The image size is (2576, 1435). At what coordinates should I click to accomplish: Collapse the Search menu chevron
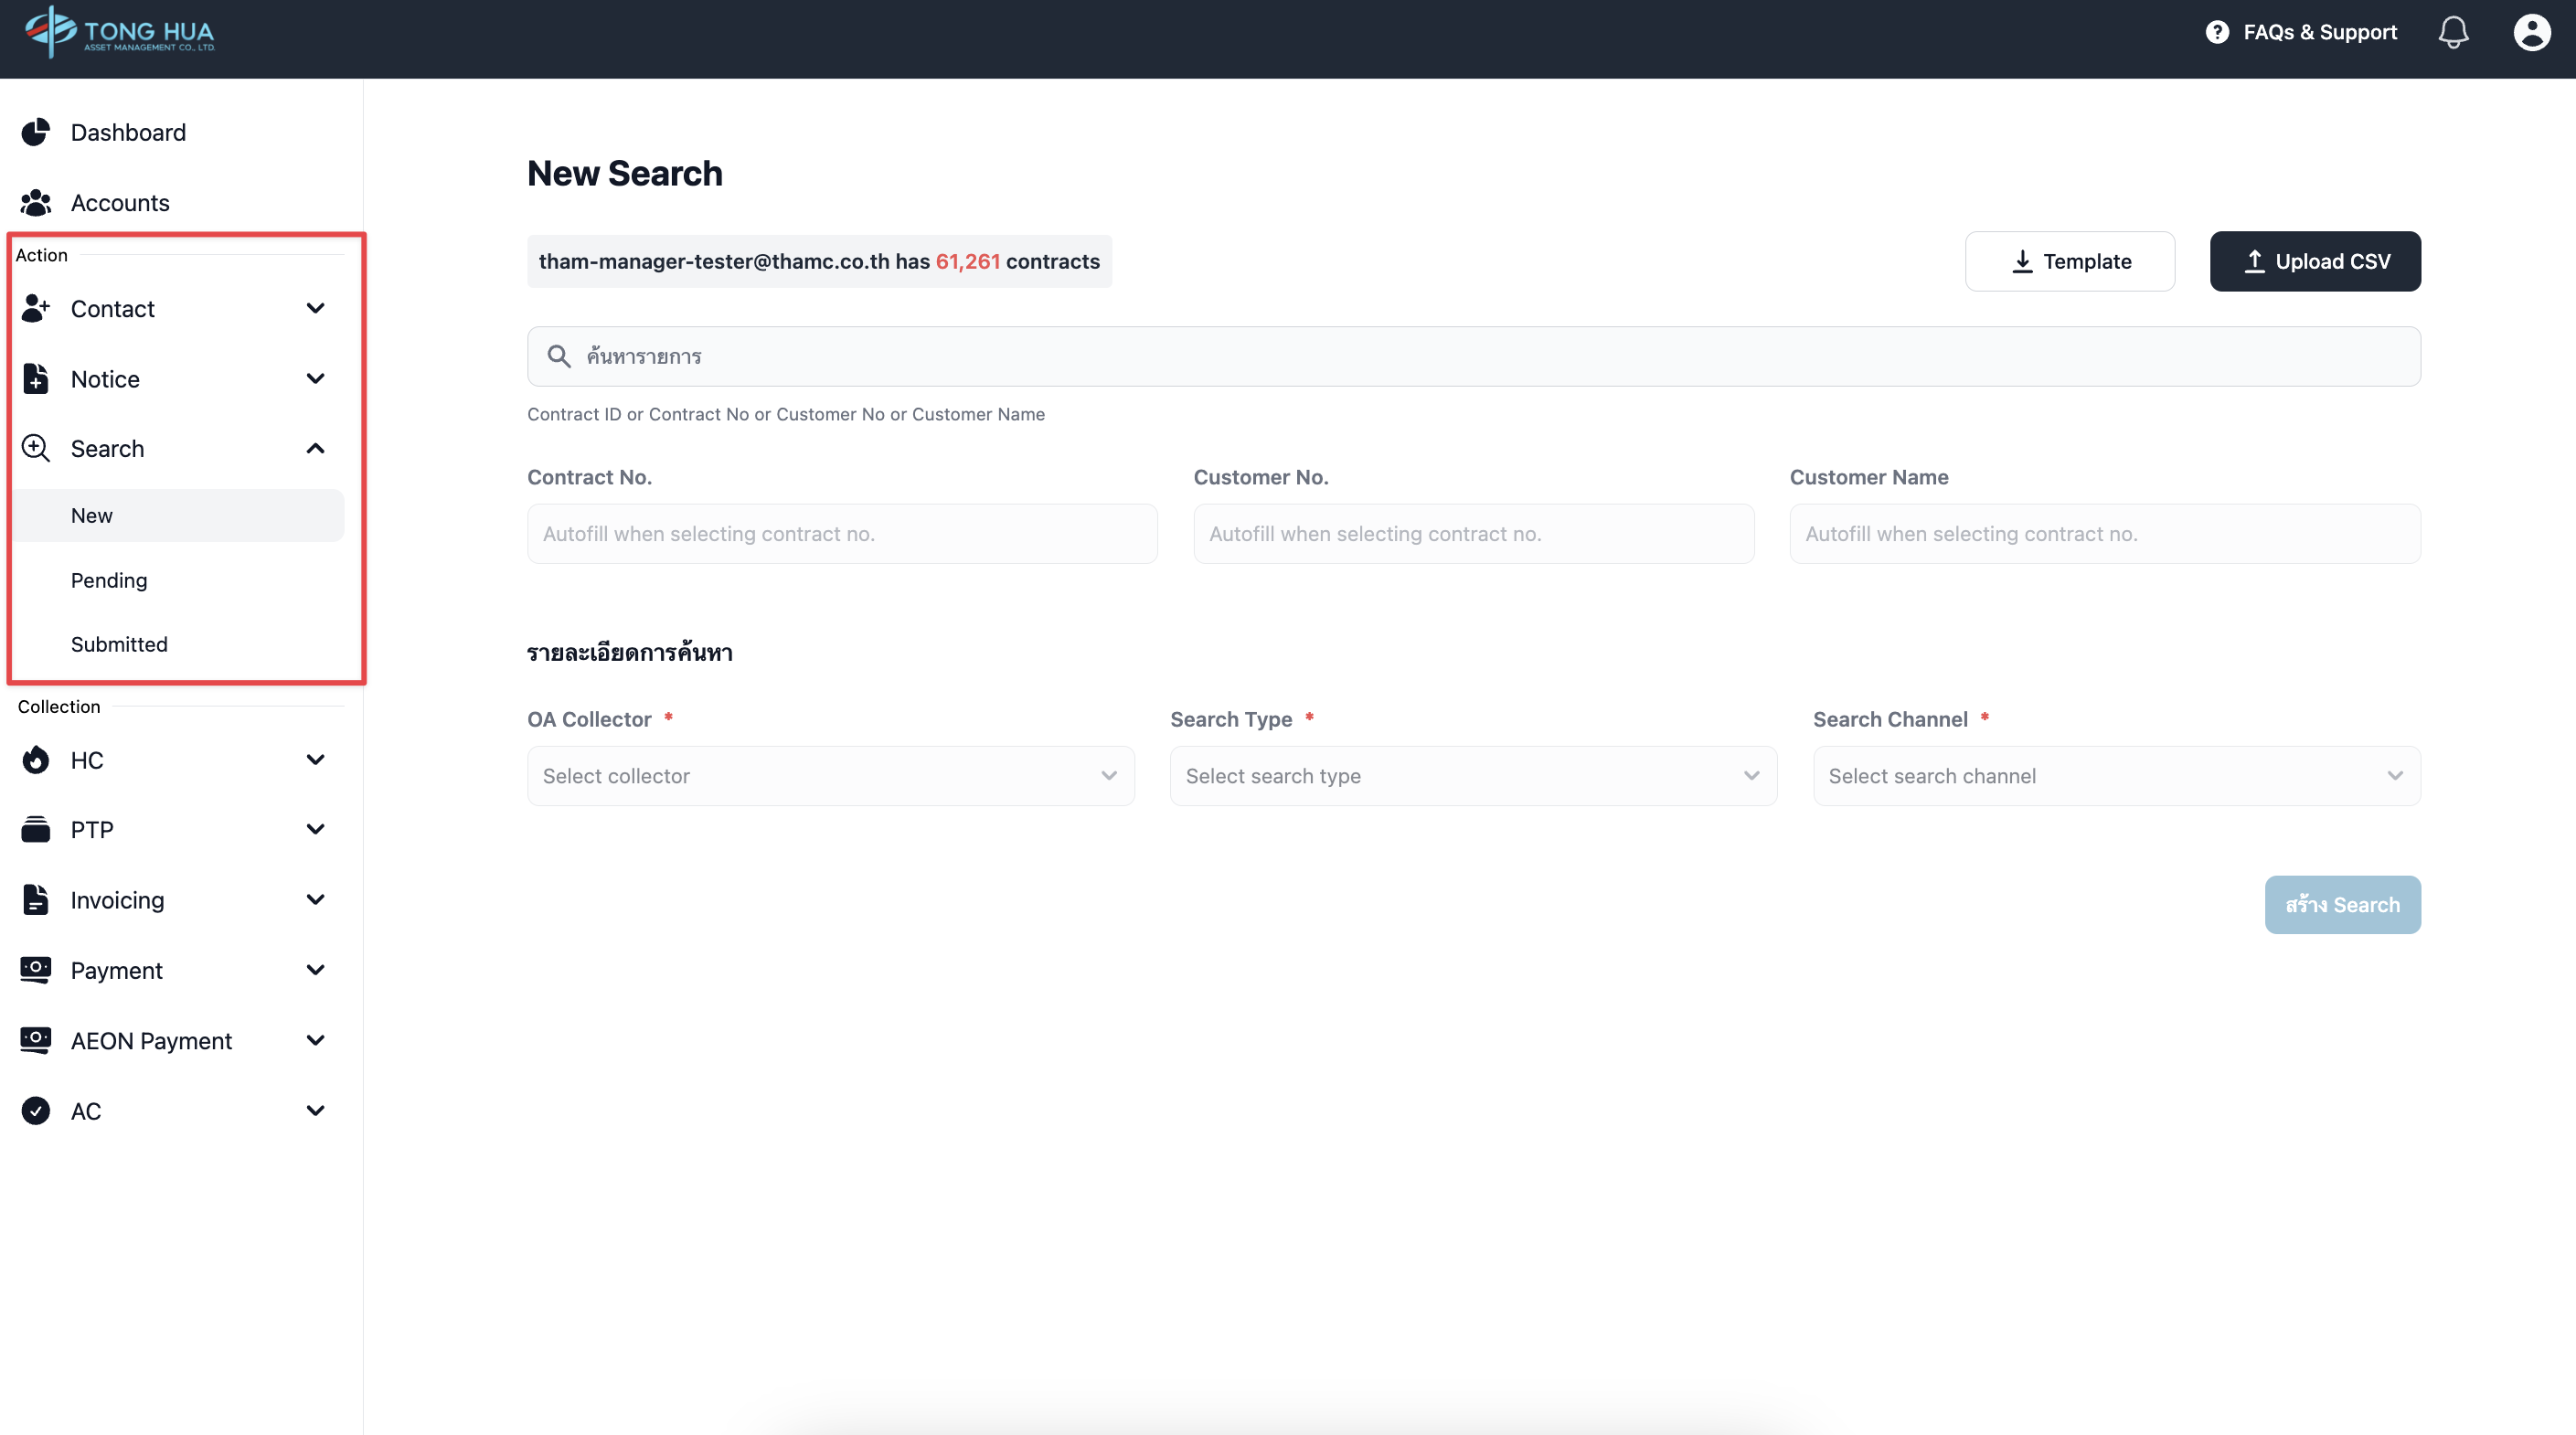point(315,448)
